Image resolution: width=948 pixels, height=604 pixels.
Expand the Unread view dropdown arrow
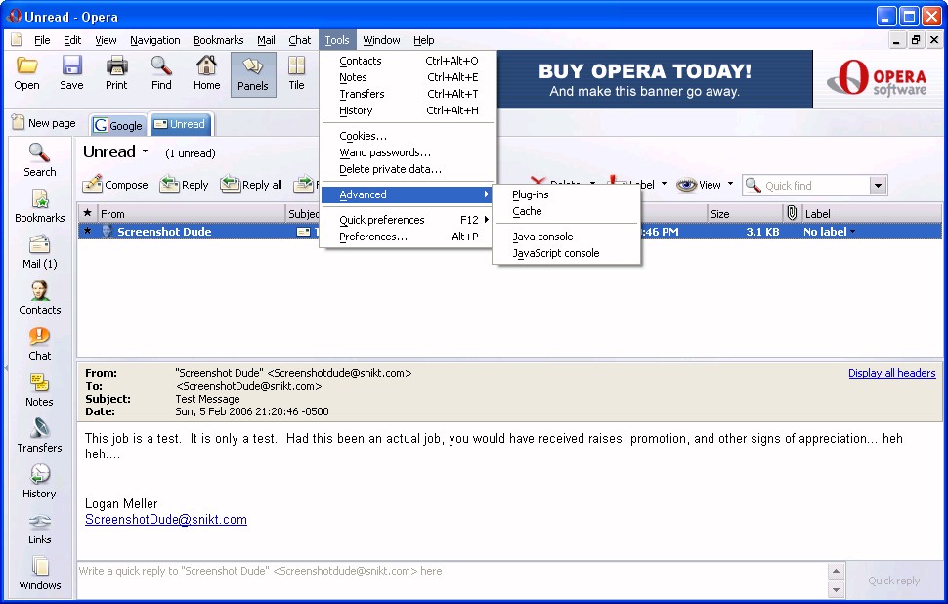click(x=145, y=151)
